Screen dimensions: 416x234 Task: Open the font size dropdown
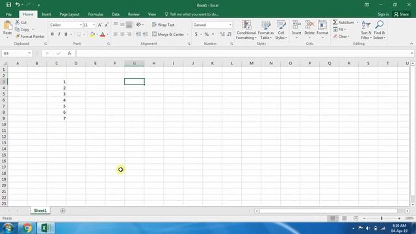click(94, 25)
